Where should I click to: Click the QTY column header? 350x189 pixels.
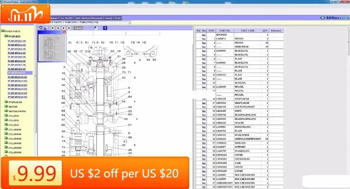click(265, 31)
